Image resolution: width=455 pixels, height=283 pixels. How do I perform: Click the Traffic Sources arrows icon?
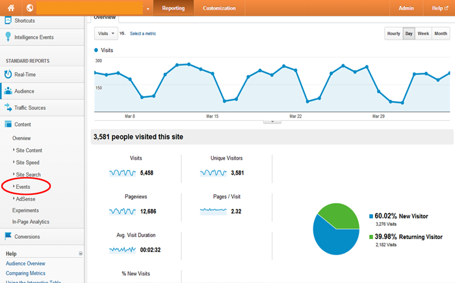(x=8, y=107)
